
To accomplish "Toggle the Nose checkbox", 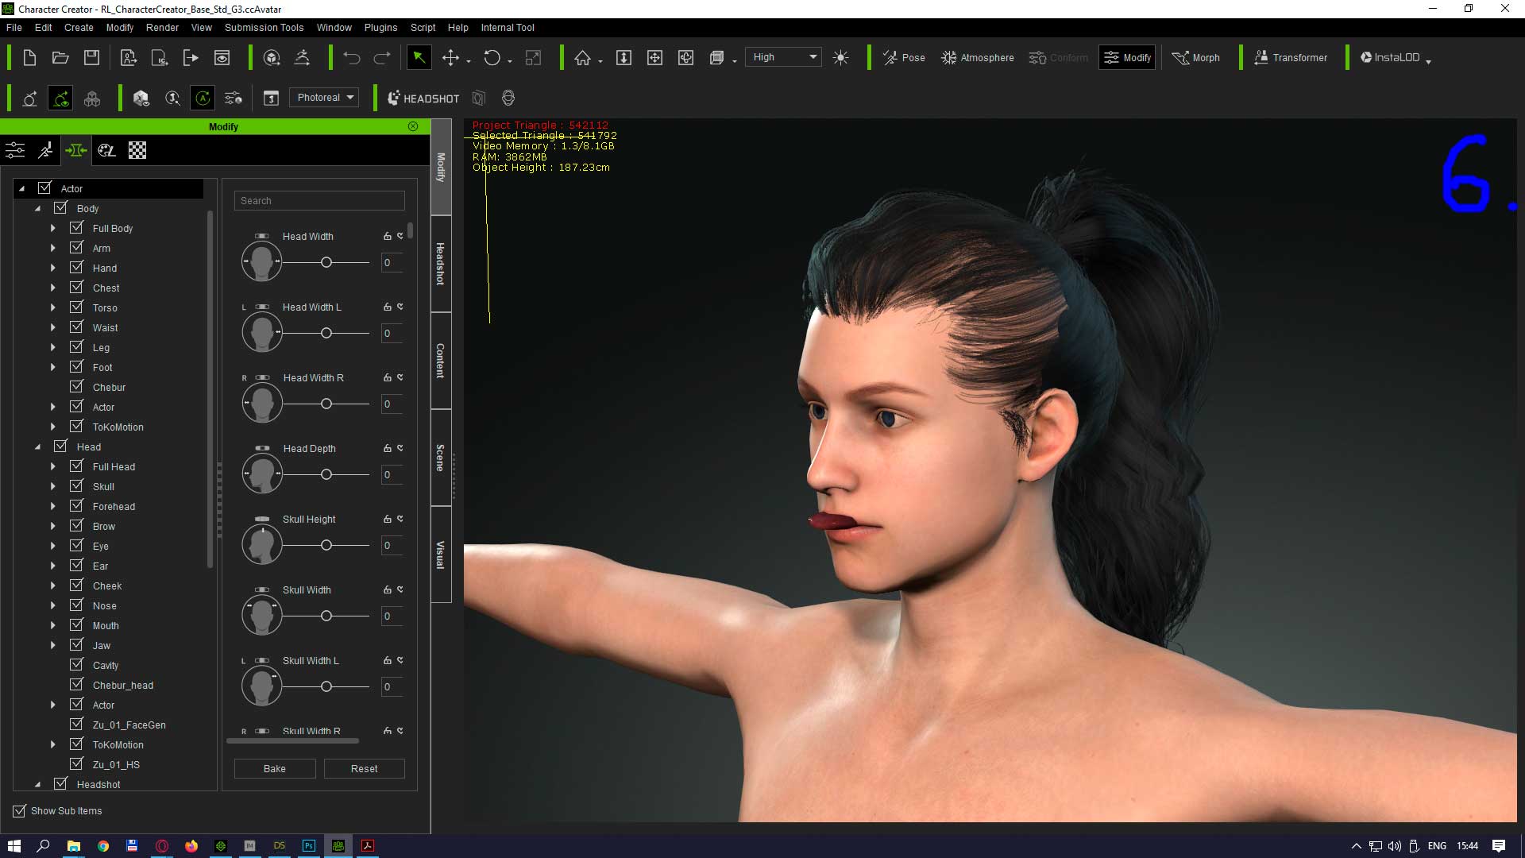I will [x=76, y=605].
